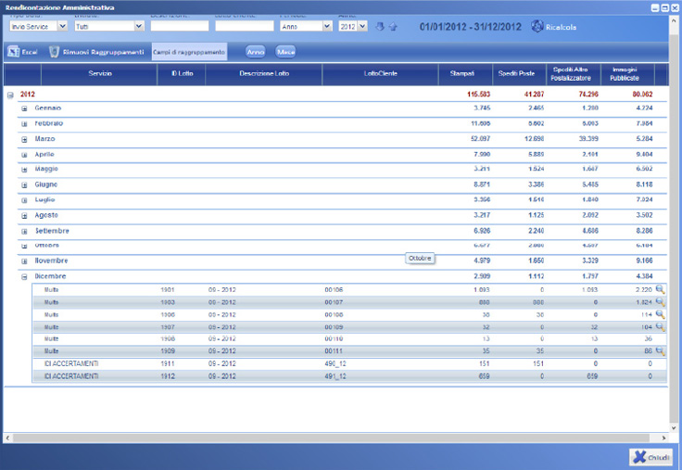Click the Rimuovi Raggruppamenti trash icon

(54, 52)
